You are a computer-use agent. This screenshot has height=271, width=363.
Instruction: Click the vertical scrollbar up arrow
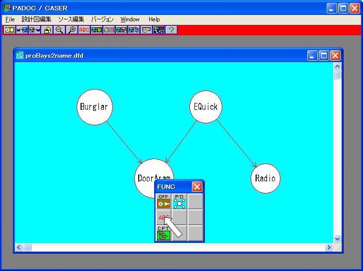[x=338, y=66]
